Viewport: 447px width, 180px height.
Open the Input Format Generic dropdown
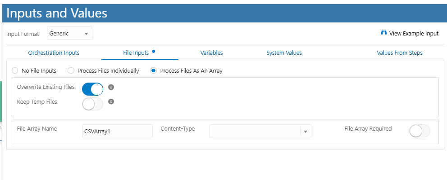click(69, 33)
